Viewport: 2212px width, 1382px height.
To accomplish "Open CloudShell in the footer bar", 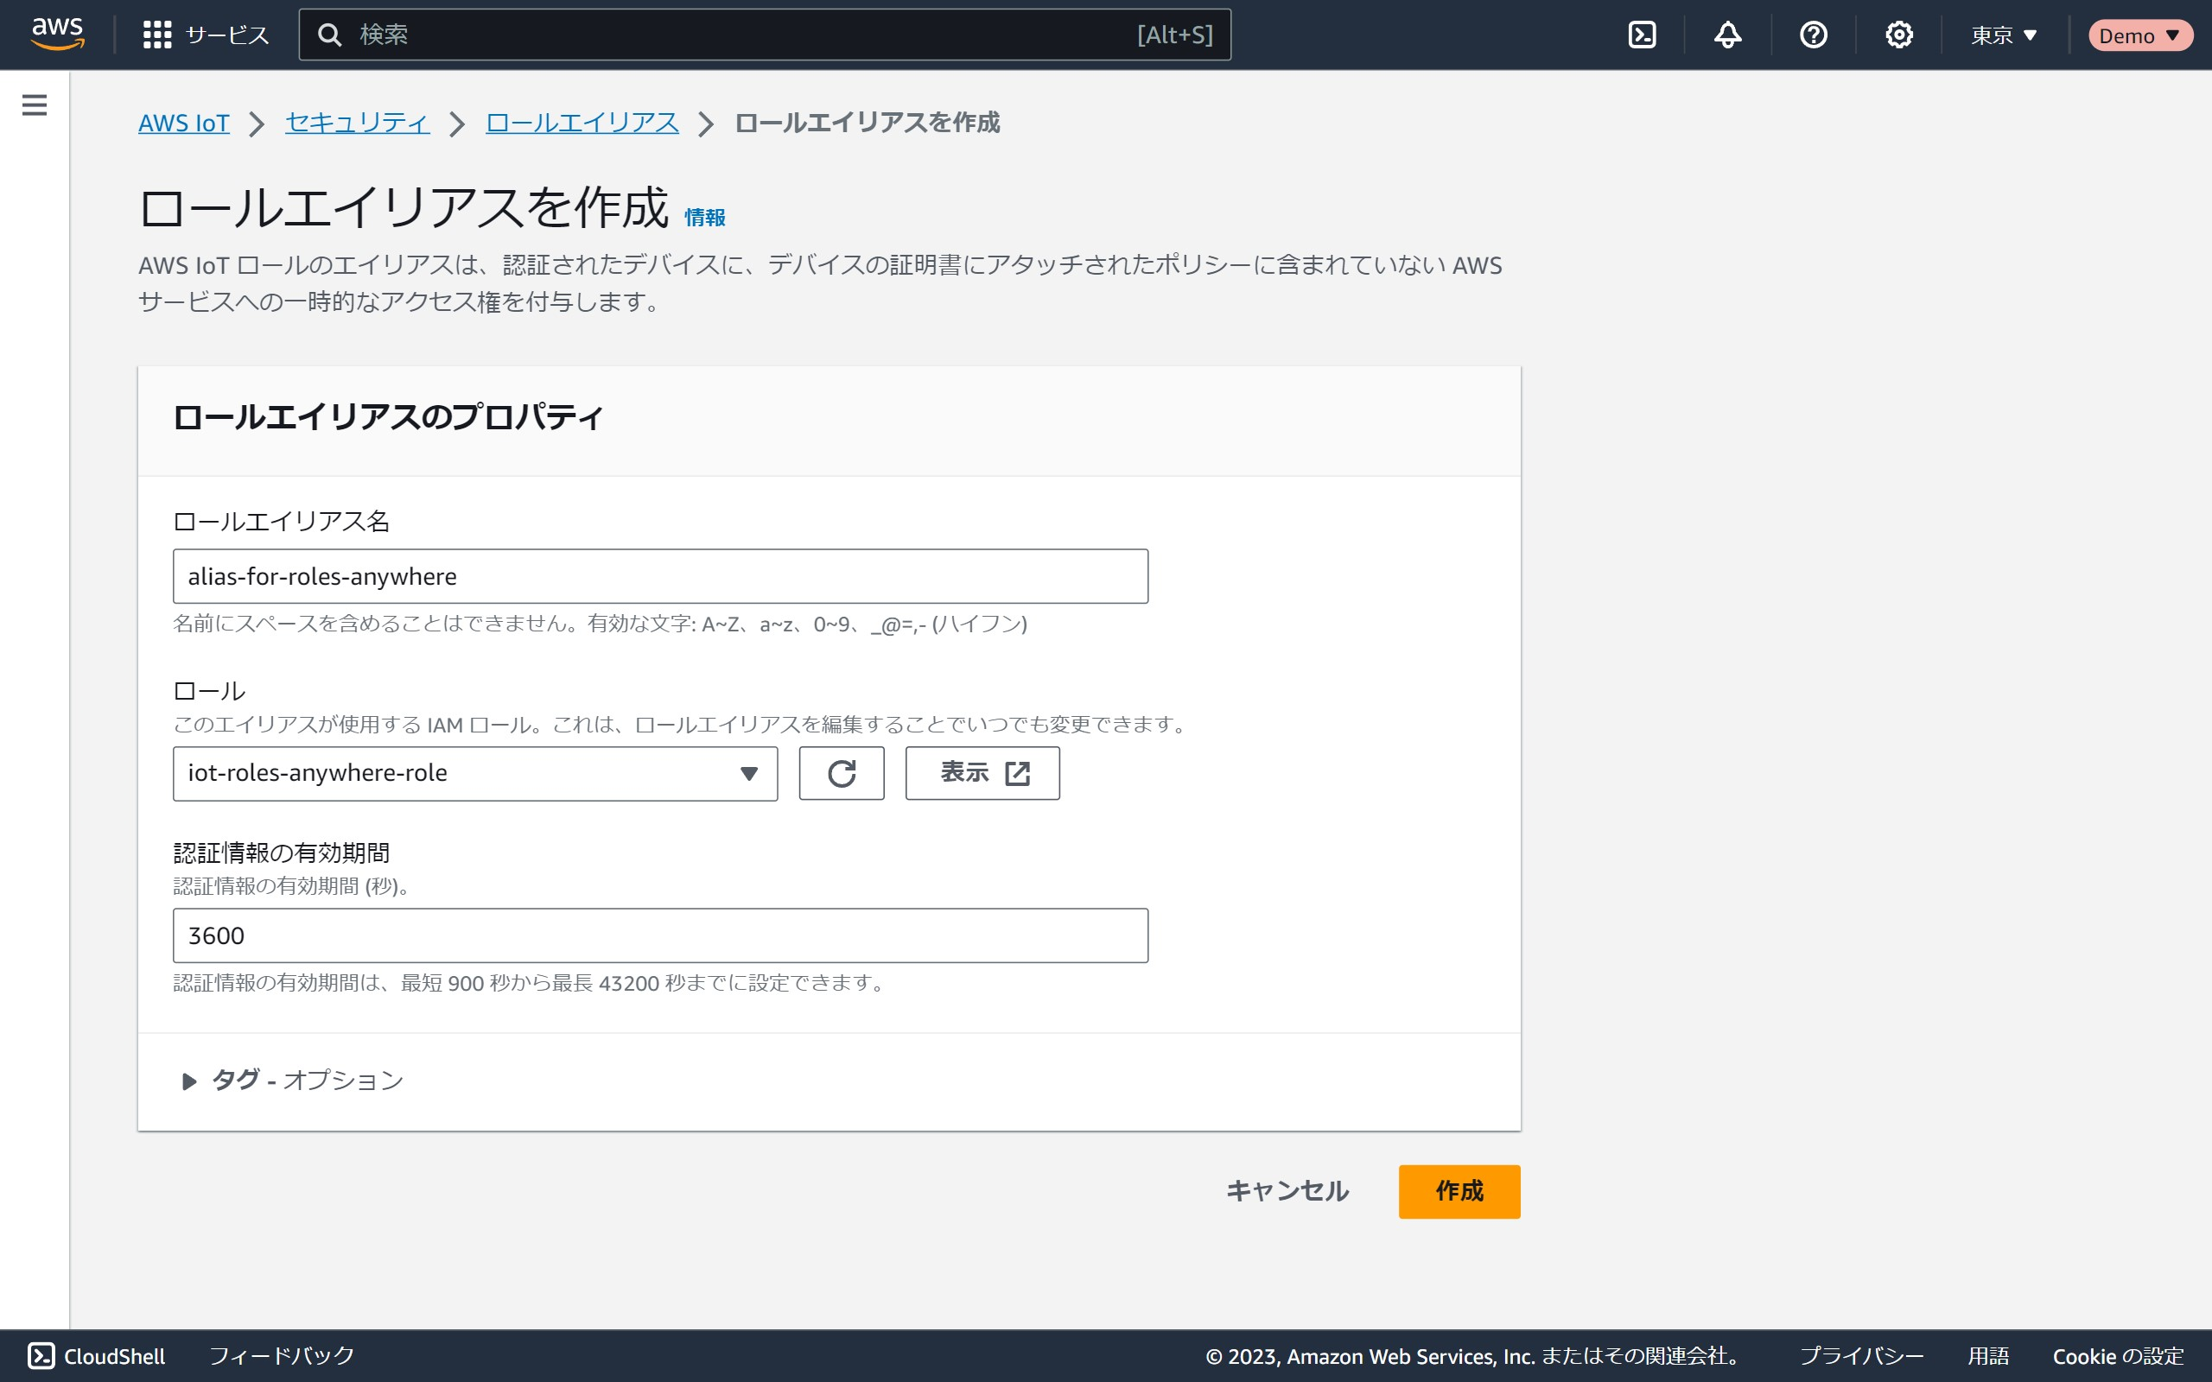I will point(97,1355).
